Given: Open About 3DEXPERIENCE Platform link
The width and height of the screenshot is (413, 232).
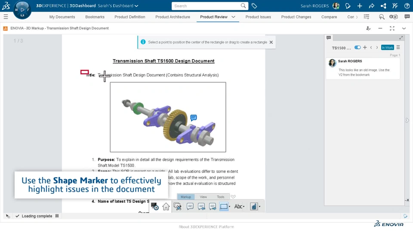Looking at the screenshot, I should [206, 227].
